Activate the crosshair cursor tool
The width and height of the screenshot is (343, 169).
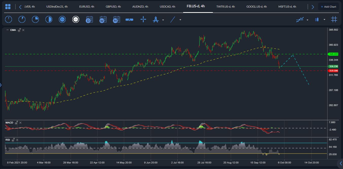coord(143,19)
